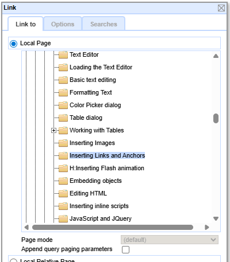The image size is (230, 262).
Task: Click the JavaScript and JQuery folder icon
Action: click(x=63, y=218)
